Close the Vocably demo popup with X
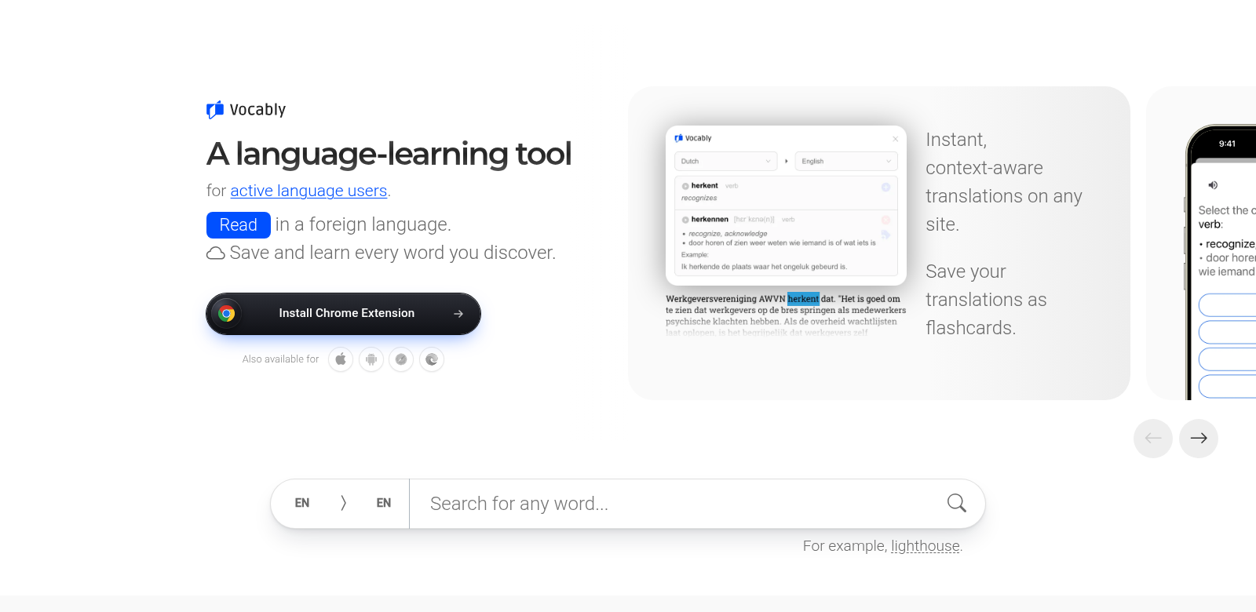1256x612 pixels. tap(895, 139)
